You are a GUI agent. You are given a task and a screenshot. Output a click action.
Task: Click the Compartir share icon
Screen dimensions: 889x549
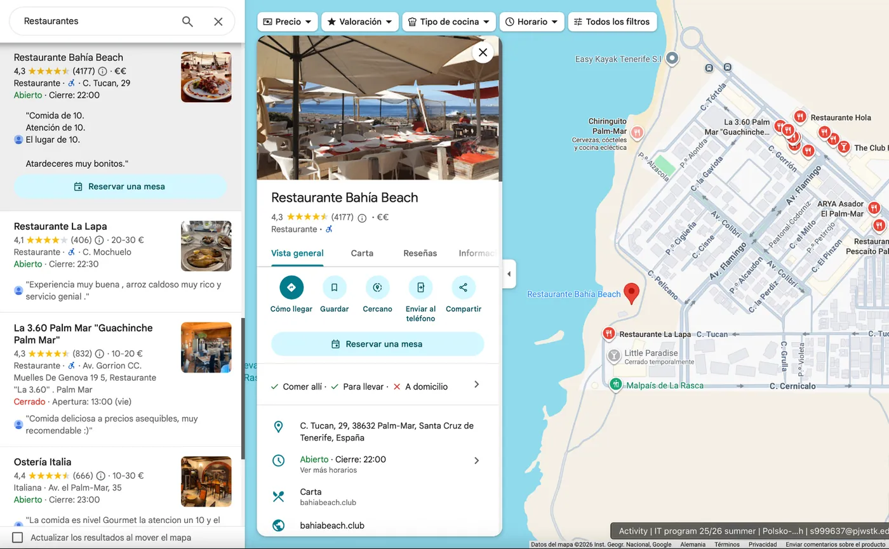tap(464, 288)
